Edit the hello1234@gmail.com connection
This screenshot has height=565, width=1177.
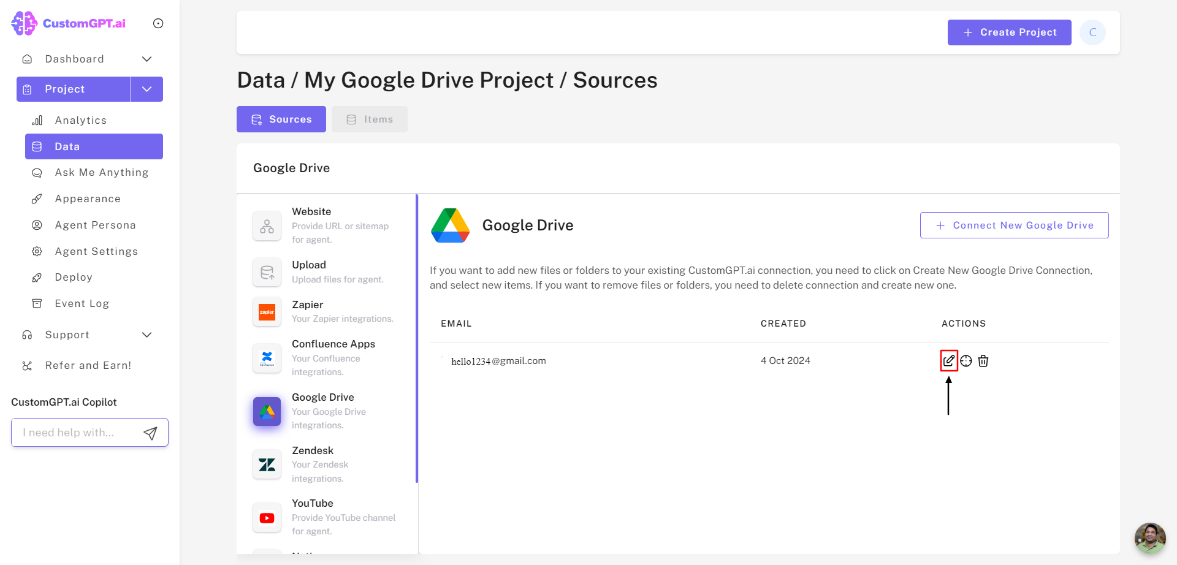(949, 360)
